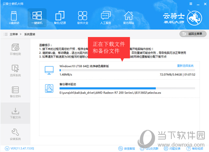The height and width of the screenshot is (152, 209).
Task: Minimize the 云骑士装机大师 window
Action: coord(198,4)
